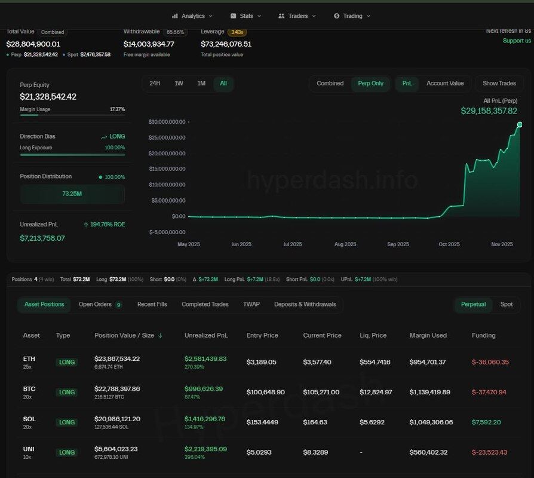Click the ROE up arrow icon

86,225
